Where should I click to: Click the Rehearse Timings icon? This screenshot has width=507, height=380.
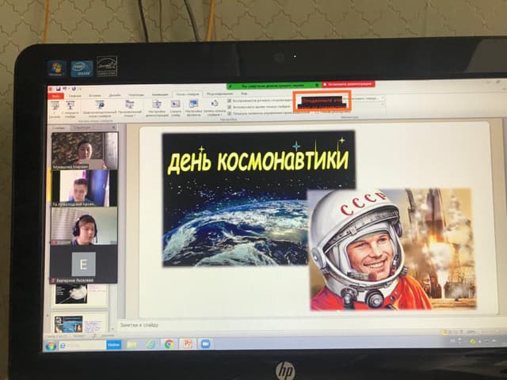193,104
